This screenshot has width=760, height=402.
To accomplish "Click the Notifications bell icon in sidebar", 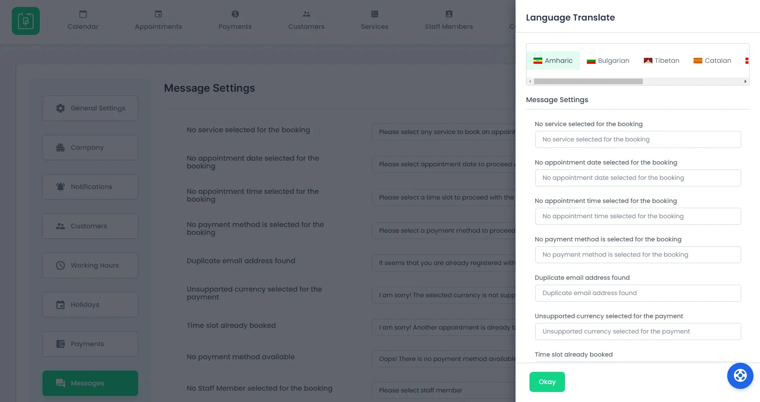I will tap(59, 186).
